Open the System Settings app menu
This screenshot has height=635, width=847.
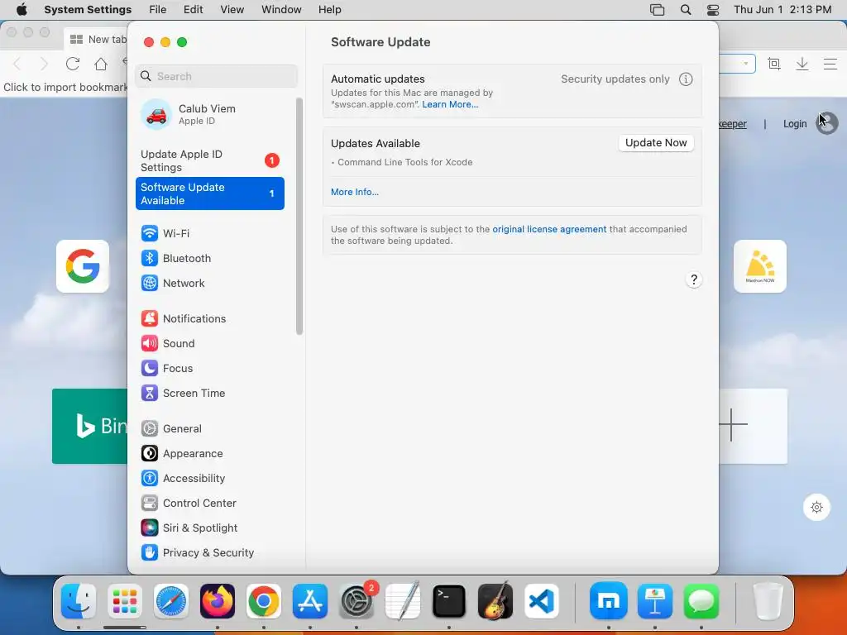(x=88, y=10)
